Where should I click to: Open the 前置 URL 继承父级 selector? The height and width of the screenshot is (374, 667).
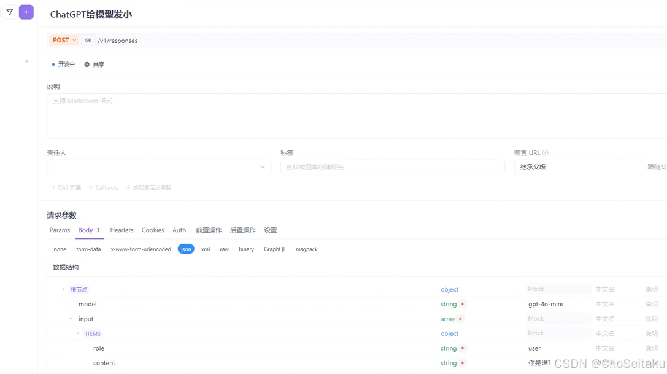[590, 167]
